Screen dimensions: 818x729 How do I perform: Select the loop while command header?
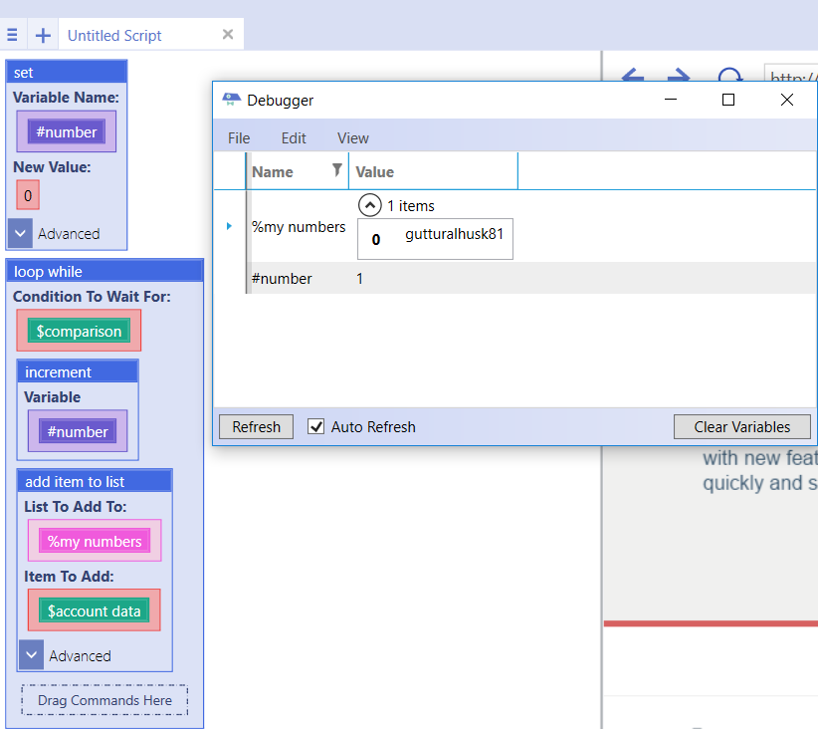(104, 272)
